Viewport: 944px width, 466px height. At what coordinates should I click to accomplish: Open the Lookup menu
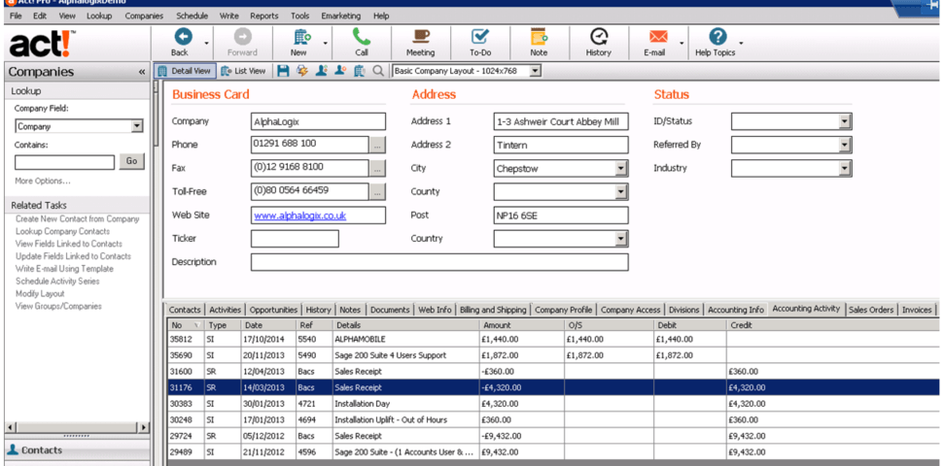point(99,16)
